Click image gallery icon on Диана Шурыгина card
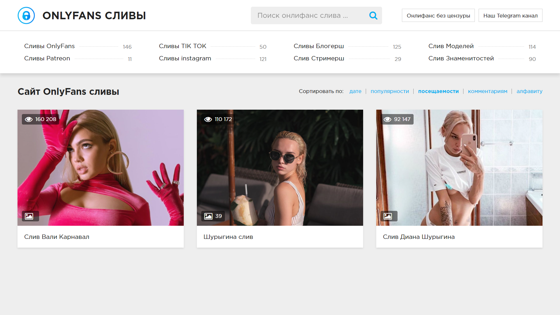 (388, 216)
